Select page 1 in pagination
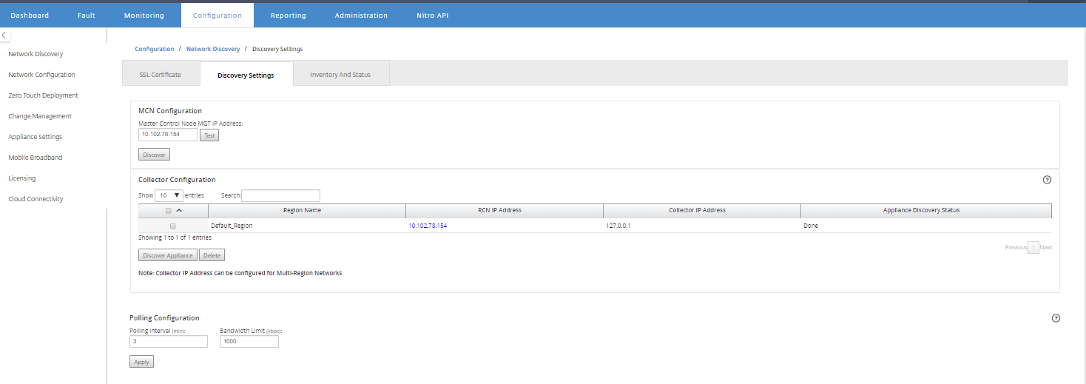Screen dimensions: 1086x384 coord(1033,248)
